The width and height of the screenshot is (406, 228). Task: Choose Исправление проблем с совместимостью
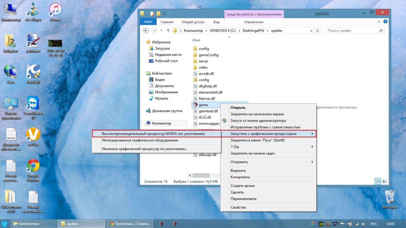(x=268, y=127)
